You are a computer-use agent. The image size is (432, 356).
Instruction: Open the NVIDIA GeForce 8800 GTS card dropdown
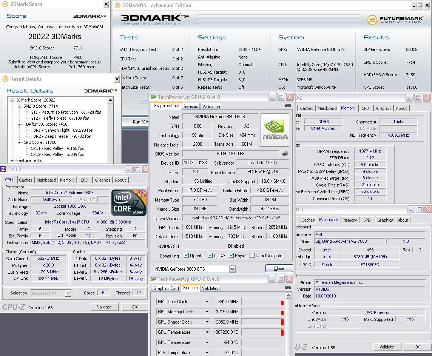point(232,269)
